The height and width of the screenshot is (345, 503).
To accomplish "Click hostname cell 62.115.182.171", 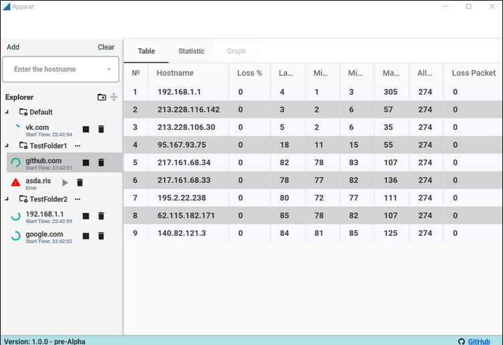I will (189, 216).
